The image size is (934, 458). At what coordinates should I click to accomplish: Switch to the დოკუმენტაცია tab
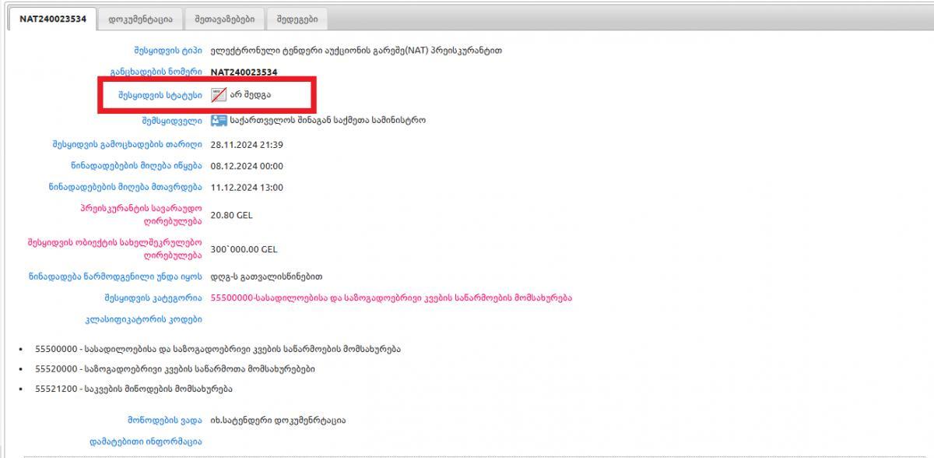tap(140, 19)
